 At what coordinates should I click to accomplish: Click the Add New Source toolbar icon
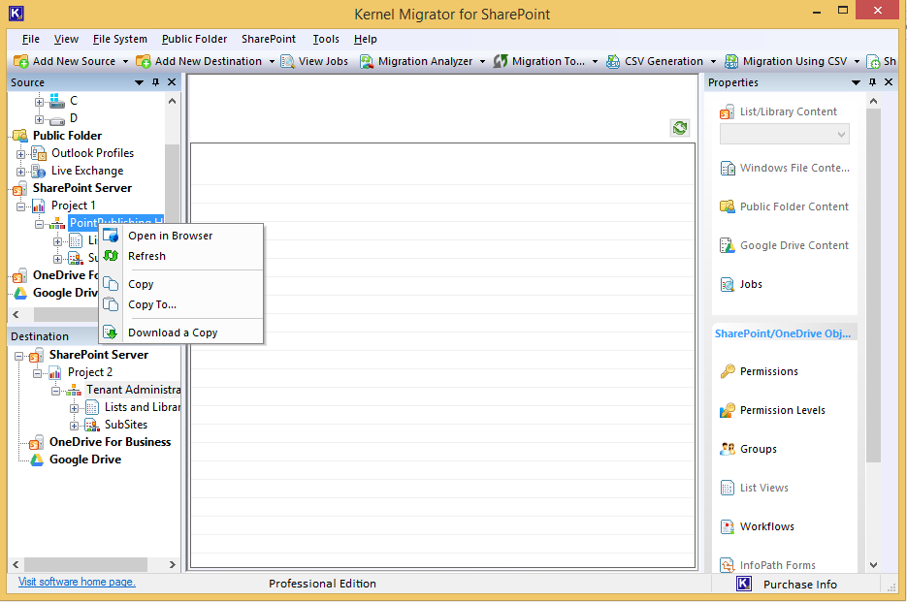point(21,61)
